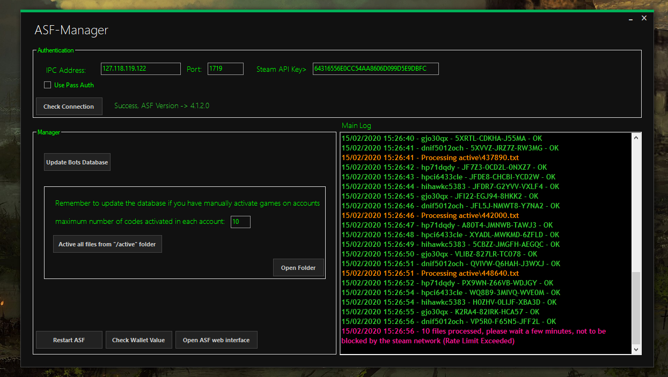Click log entry with code K2RA4-82IRK-HCA57
Viewport: 668px width, 377px height.
pyautogui.click(x=441, y=312)
